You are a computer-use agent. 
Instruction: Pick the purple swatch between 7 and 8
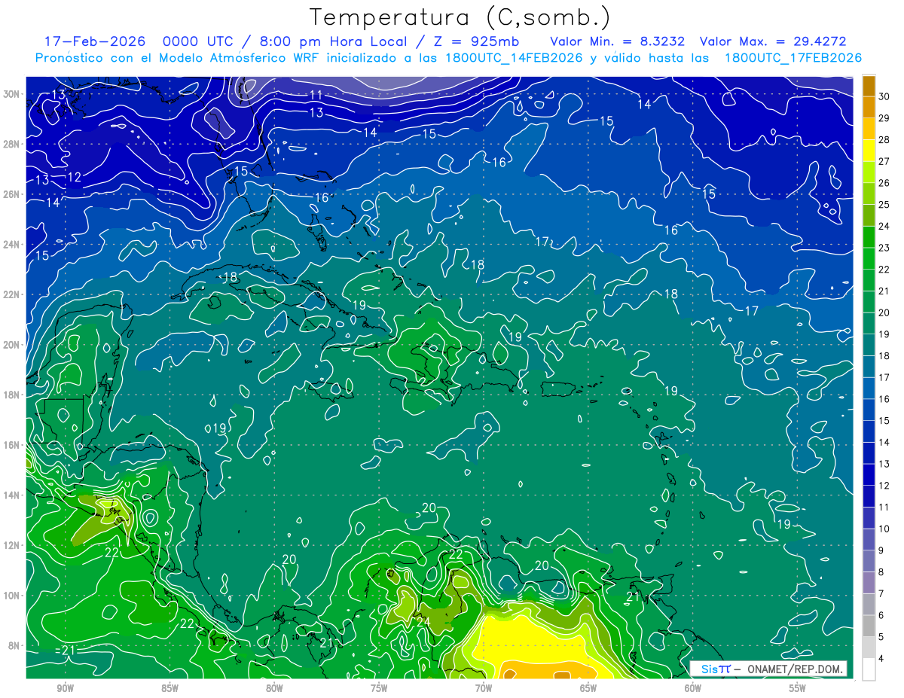coord(869,583)
